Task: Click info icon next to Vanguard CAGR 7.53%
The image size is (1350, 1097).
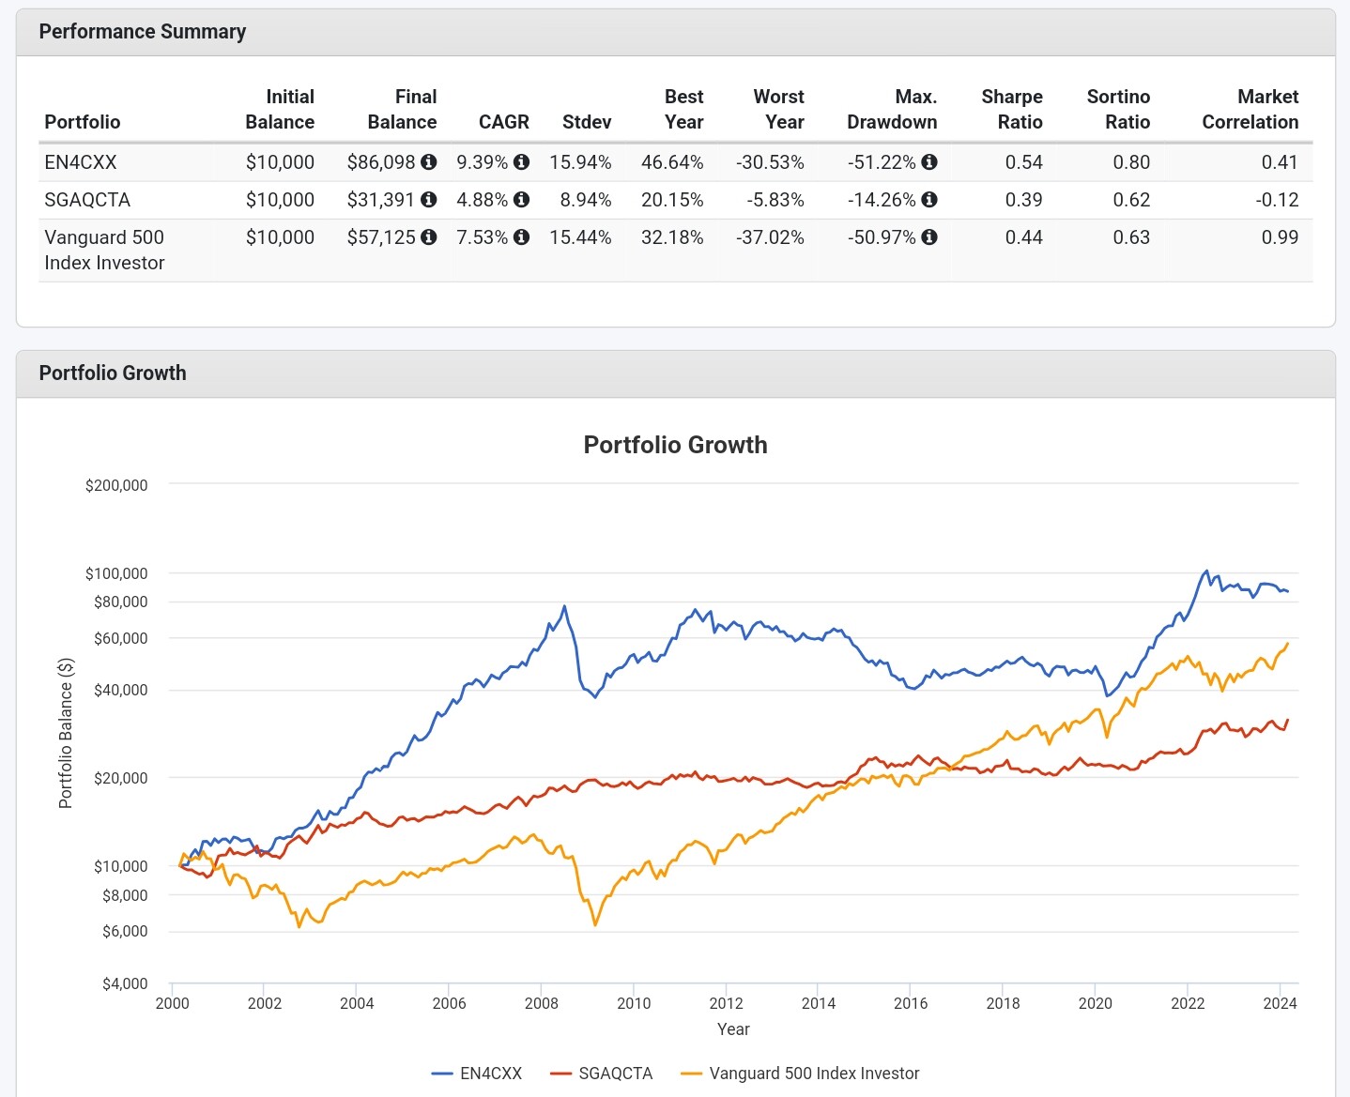Action: [x=521, y=237]
